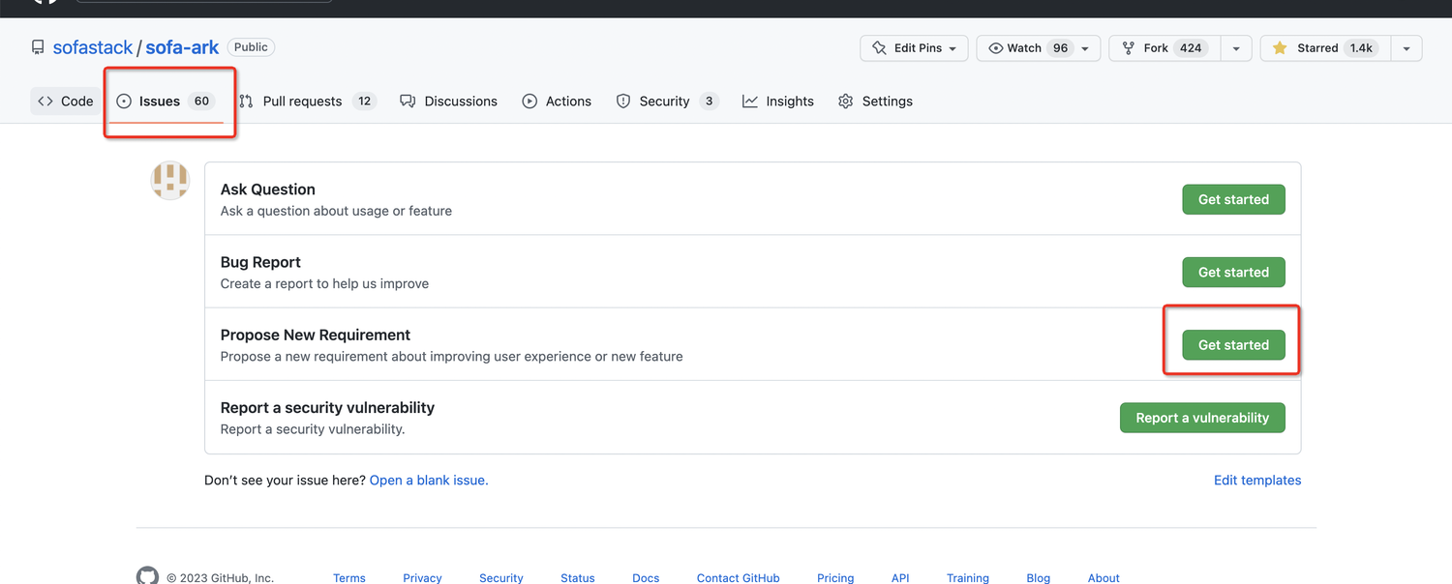Screen dimensions: 1452x584
Task: Click the Ask Question heading
Action: coord(268,190)
